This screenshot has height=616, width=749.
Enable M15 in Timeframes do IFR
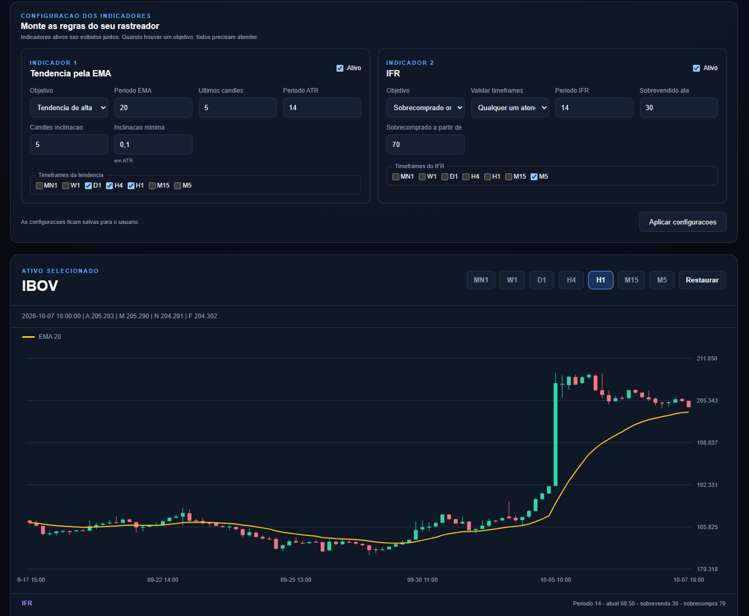coord(508,177)
